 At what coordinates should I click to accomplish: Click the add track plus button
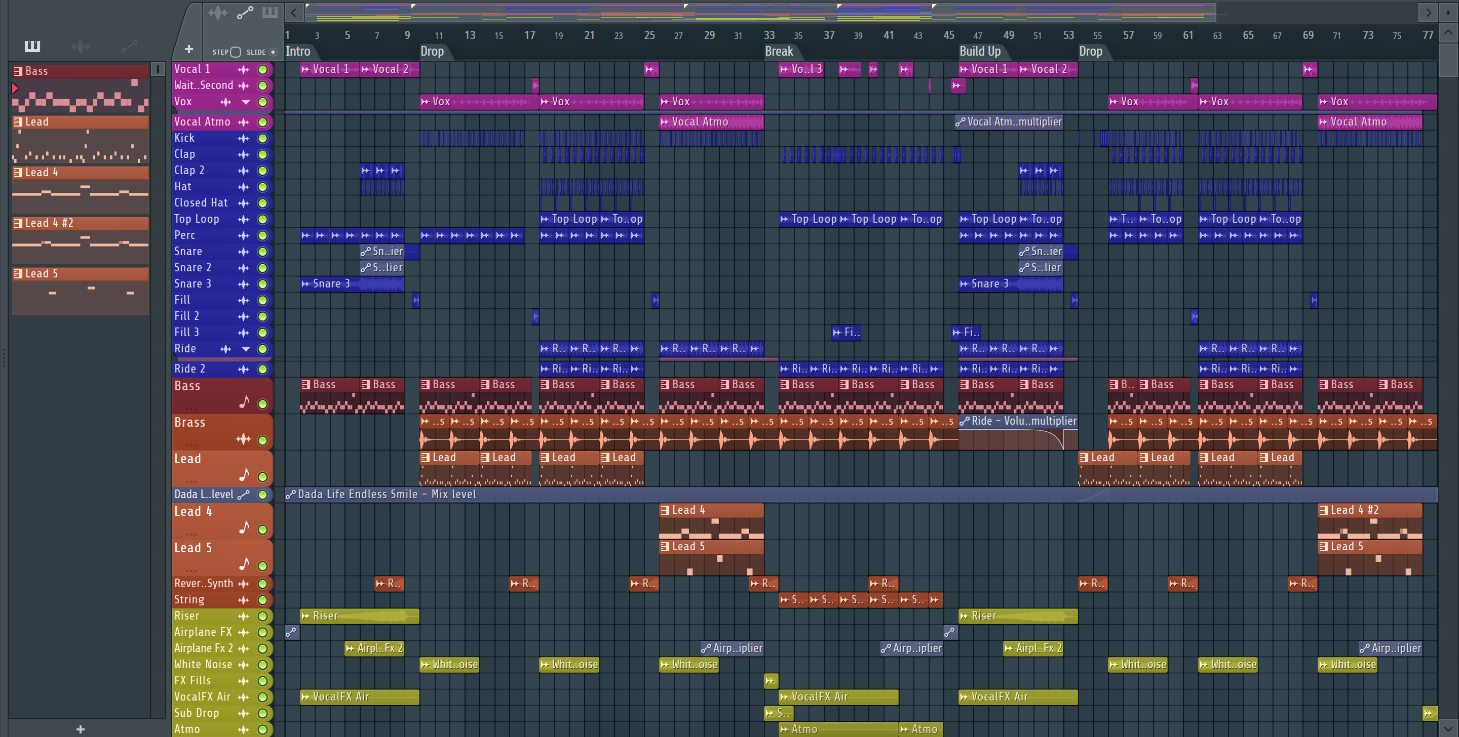pyautogui.click(x=189, y=49)
